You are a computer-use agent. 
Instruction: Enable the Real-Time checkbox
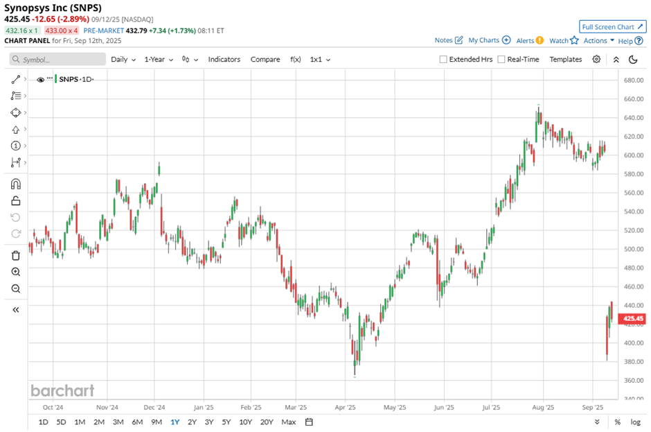[501, 60]
